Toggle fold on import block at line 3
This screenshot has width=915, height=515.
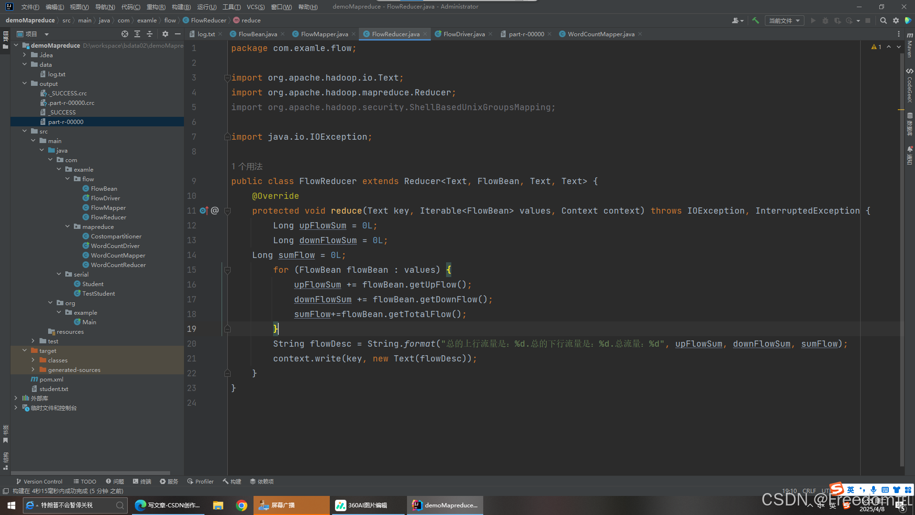point(227,78)
